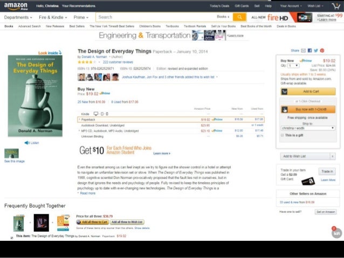The height and width of the screenshot is (258, 344).
Task: Click the Read more link under description
Action: pyautogui.click(x=87, y=193)
